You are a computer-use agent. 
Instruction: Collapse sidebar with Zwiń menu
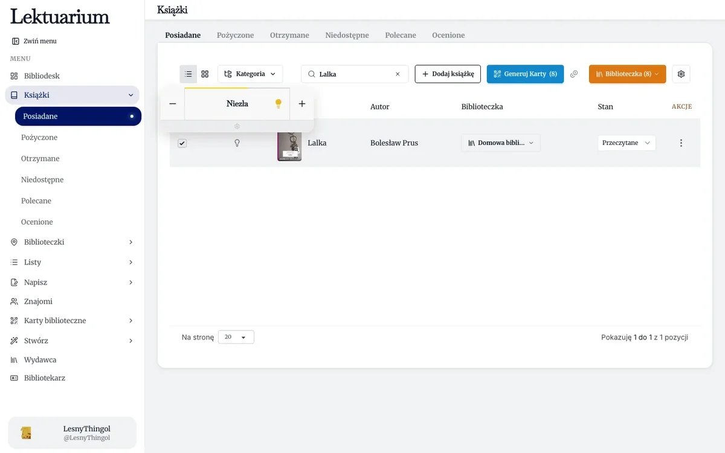coord(34,41)
